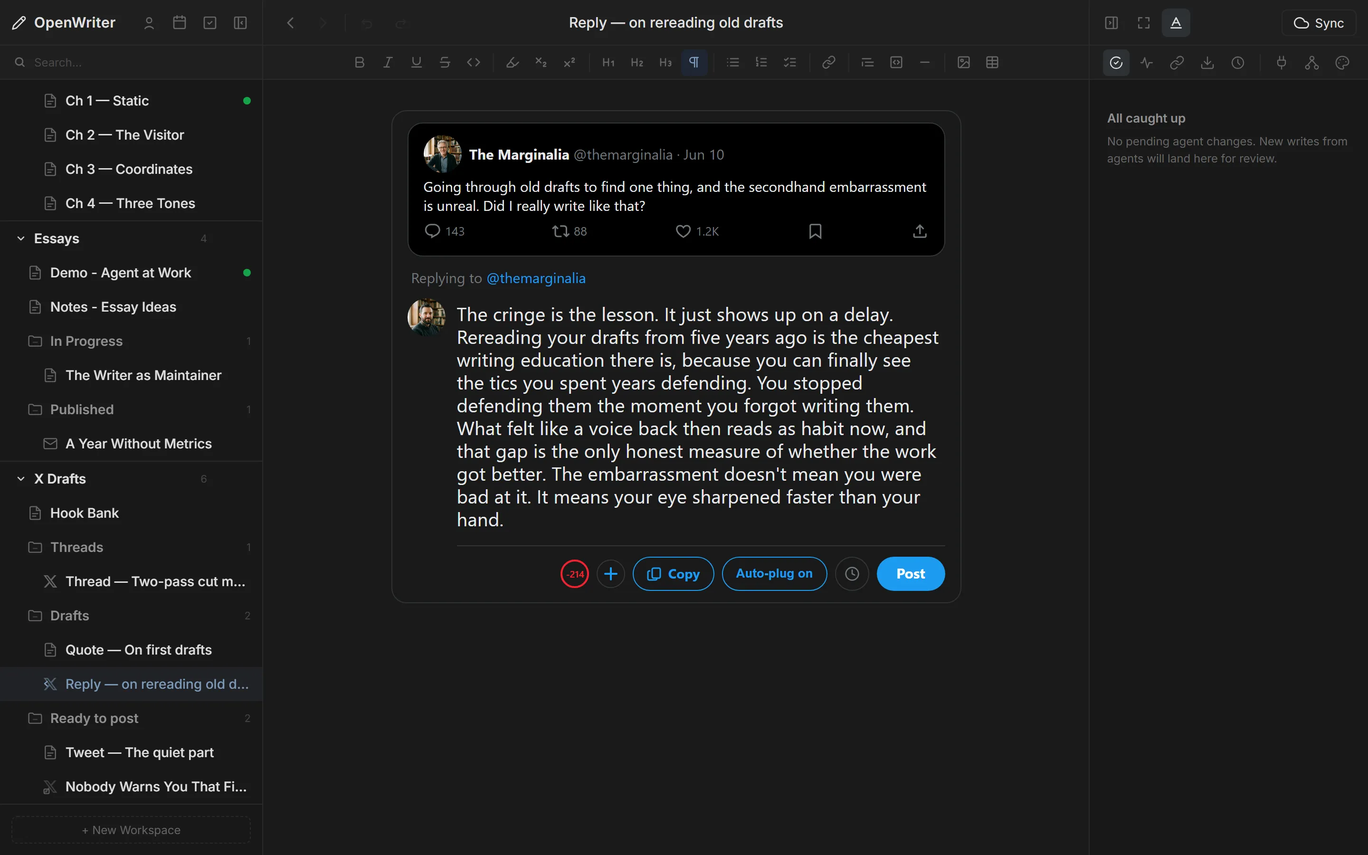Insert a checklist
The width and height of the screenshot is (1368, 855).
790,62
